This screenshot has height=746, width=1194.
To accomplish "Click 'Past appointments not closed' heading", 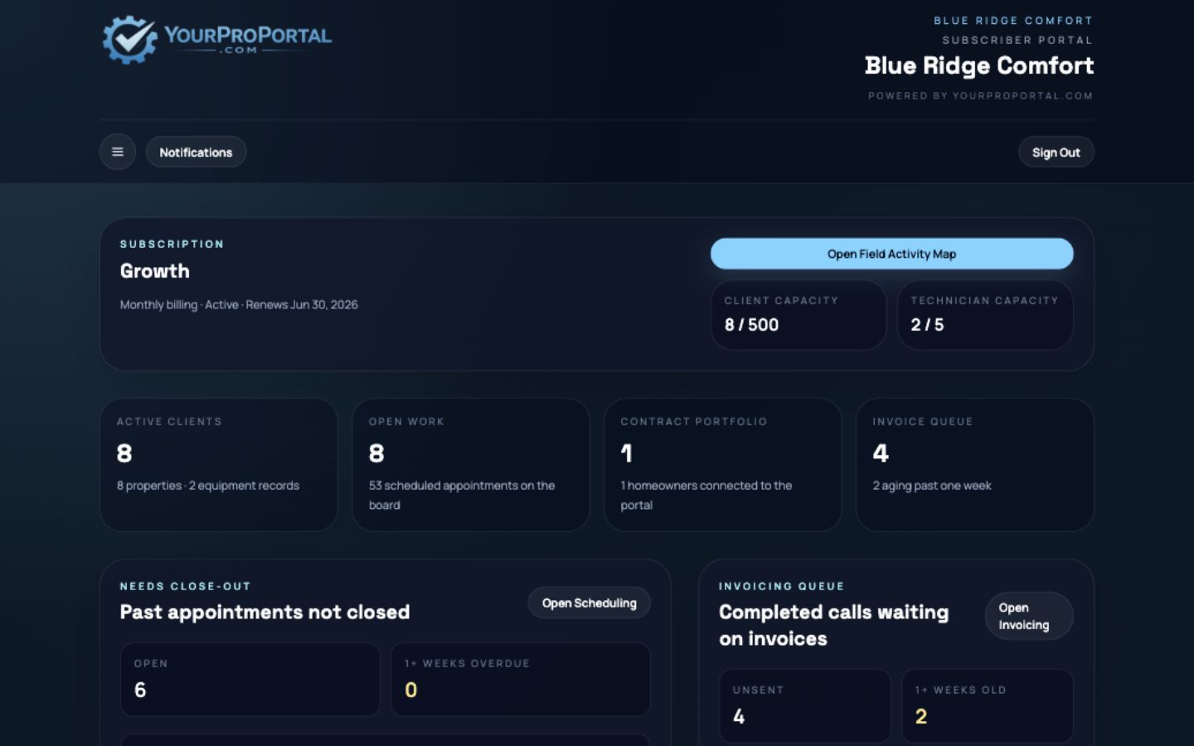I will pos(265,612).
